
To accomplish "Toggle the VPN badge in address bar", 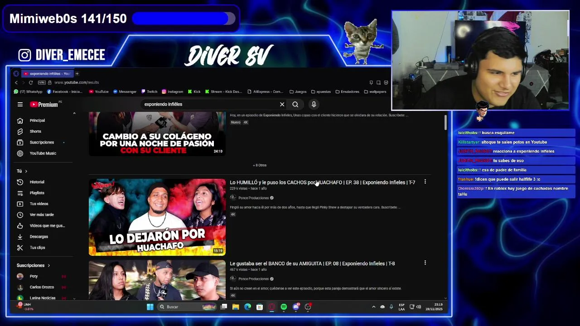I will (42, 82).
